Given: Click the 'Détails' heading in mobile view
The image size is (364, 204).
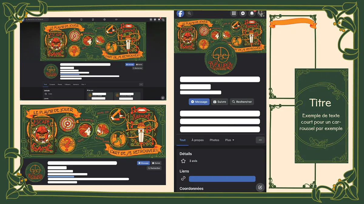Looking at the screenshot, I should [186, 154].
